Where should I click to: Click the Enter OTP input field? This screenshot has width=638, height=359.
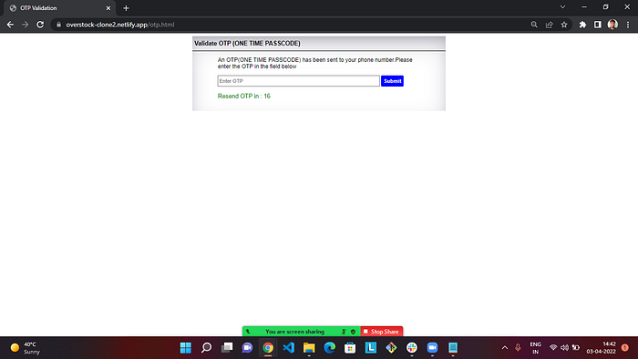pyautogui.click(x=298, y=81)
